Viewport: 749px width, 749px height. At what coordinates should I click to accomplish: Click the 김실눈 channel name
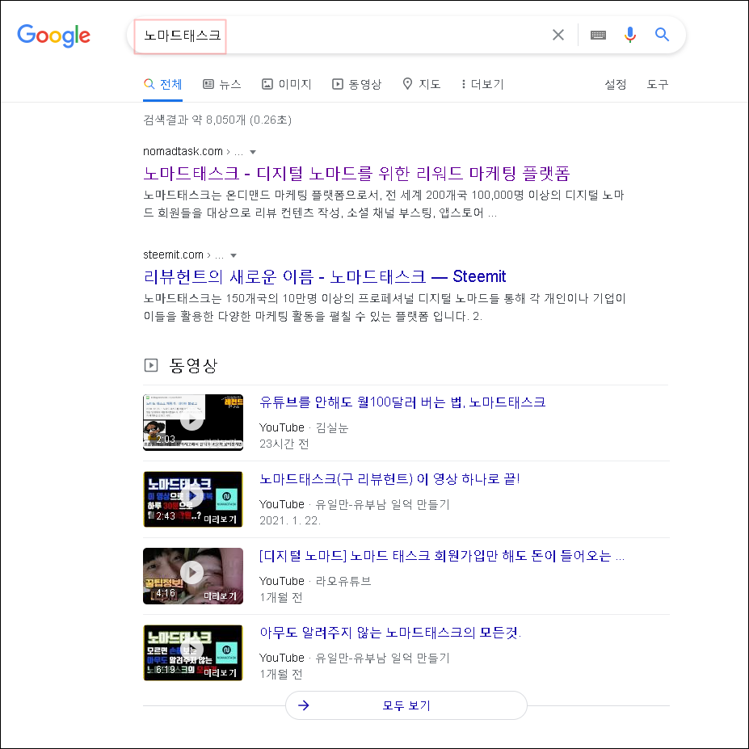332,428
